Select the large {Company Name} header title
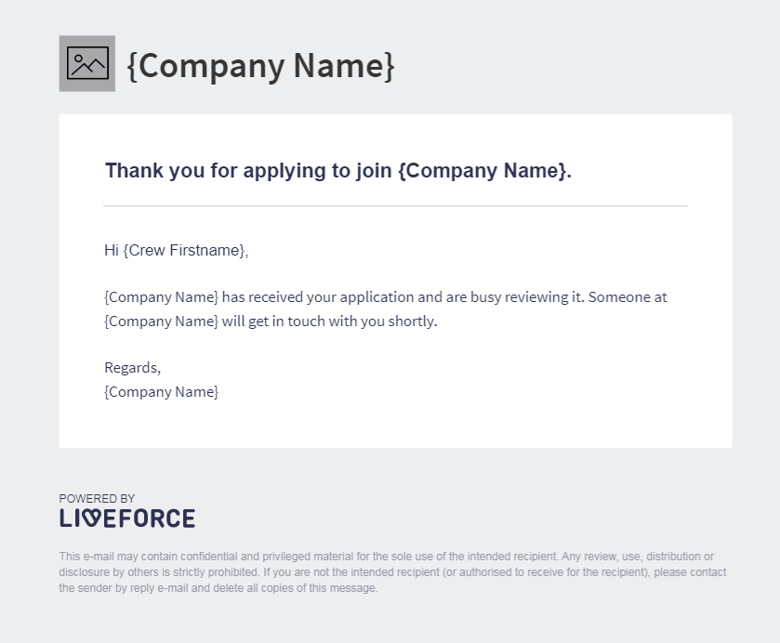 [x=260, y=65]
